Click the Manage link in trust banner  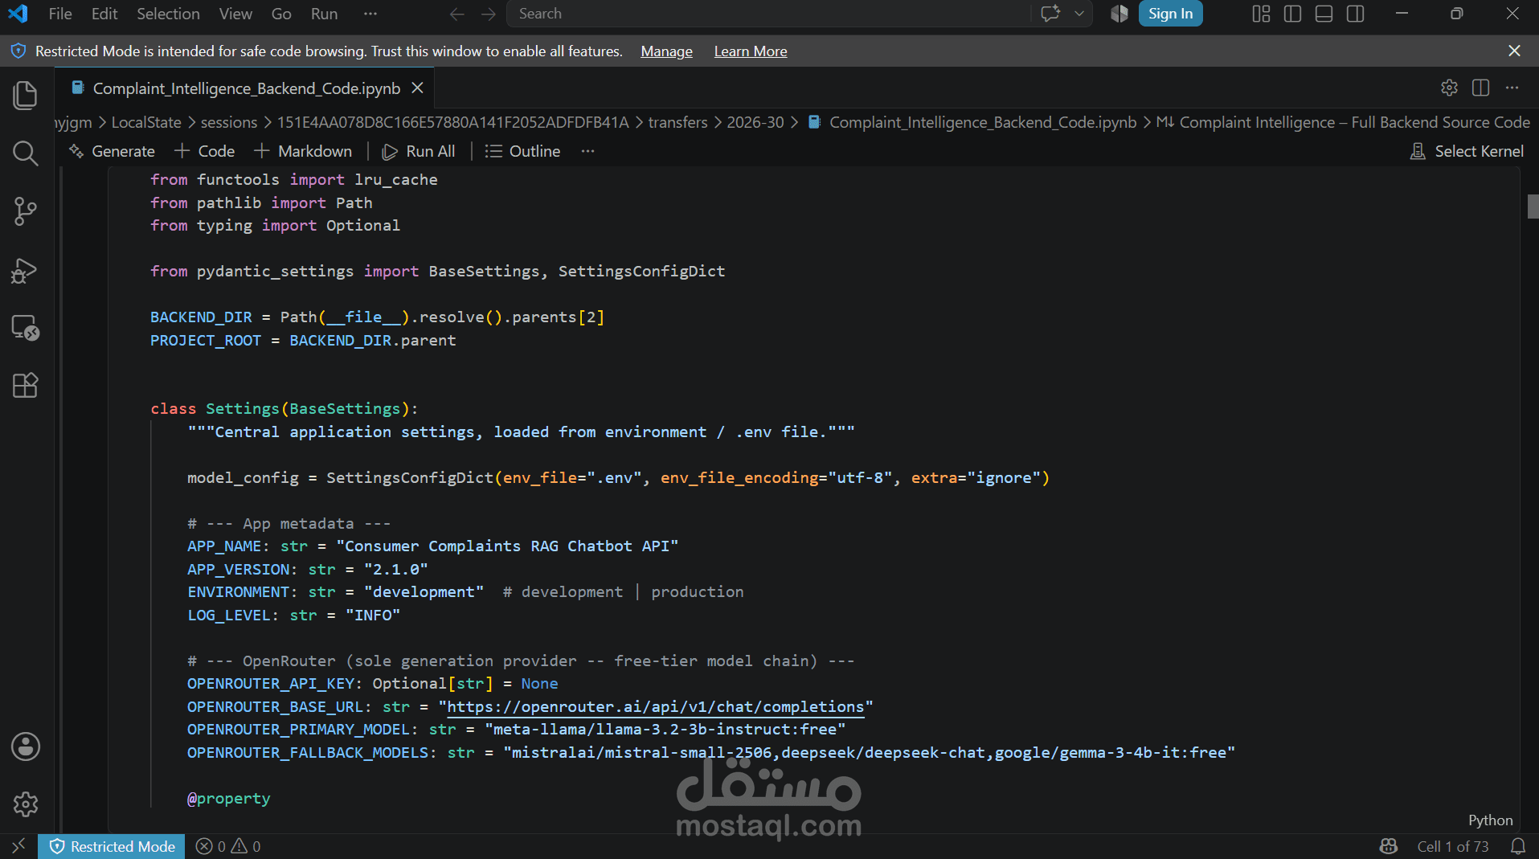coord(666,51)
